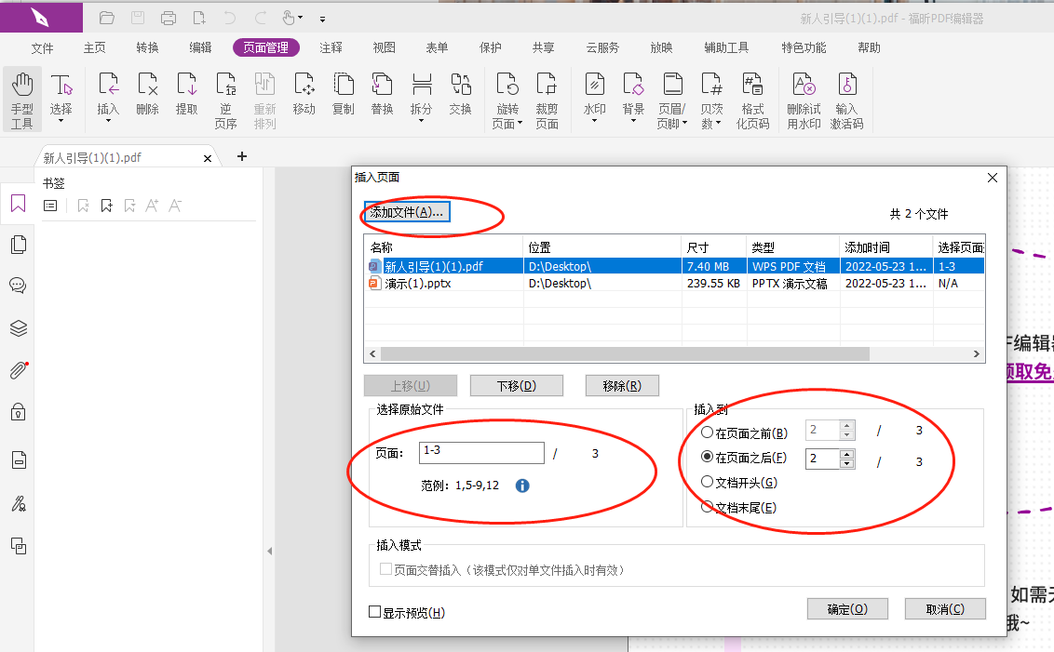The image size is (1054, 652).
Task: Expand the Insert dropdown arrow
Action: tap(108, 122)
